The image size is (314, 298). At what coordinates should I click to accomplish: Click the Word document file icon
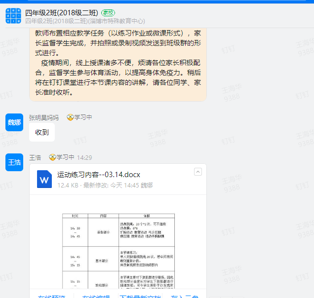pos(44,179)
